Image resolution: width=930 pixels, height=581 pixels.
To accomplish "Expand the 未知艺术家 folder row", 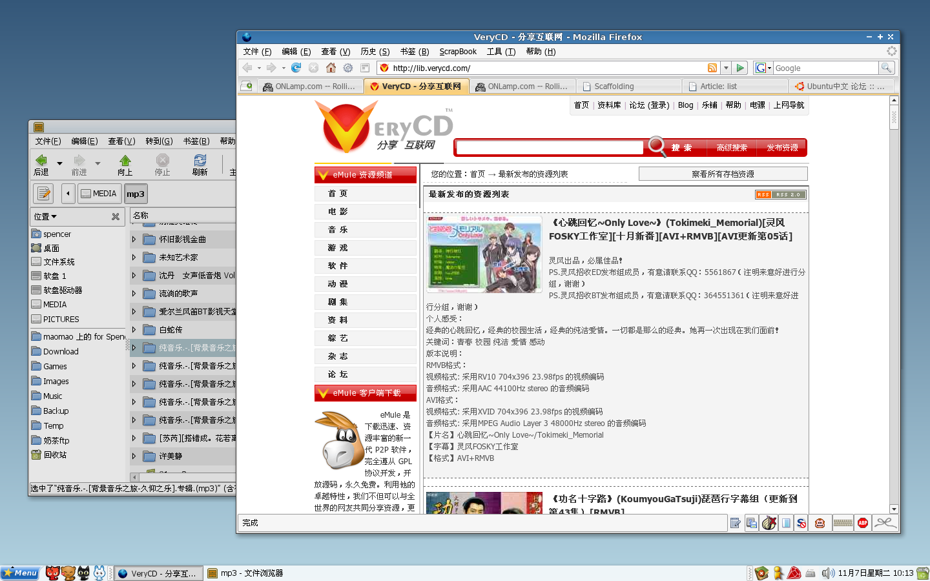I will (134, 257).
